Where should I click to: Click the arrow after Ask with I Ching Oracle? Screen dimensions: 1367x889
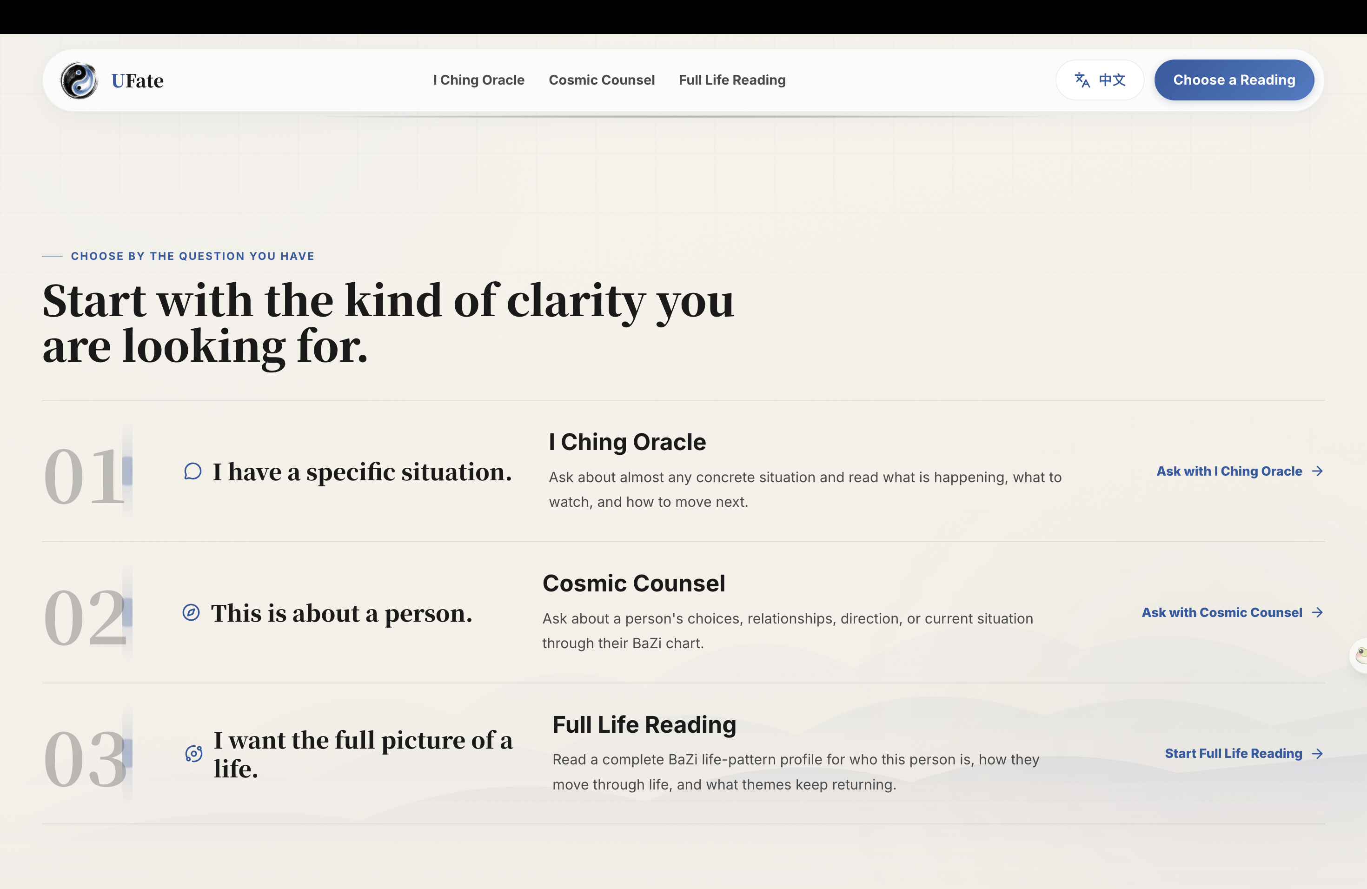coord(1318,471)
